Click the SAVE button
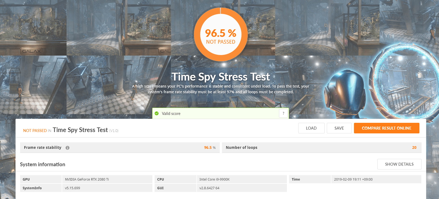 point(339,128)
